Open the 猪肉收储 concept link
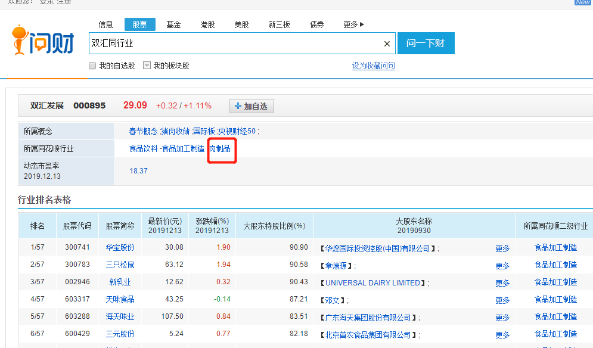 tap(175, 131)
